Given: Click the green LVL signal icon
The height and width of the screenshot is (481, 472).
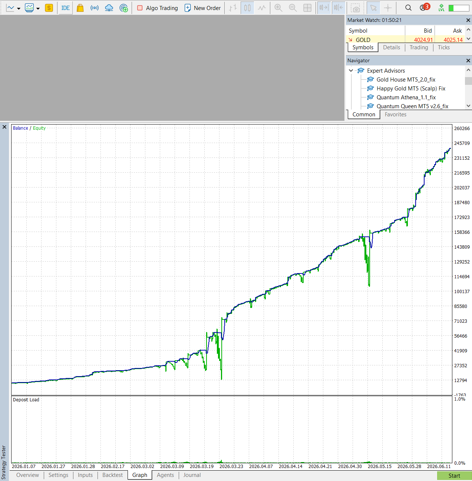Looking at the screenshot, I should pyautogui.click(x=441, y=8).
